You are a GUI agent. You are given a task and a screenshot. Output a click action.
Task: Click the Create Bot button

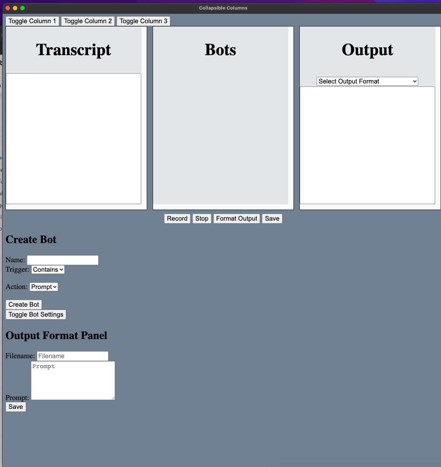point(24,304)
